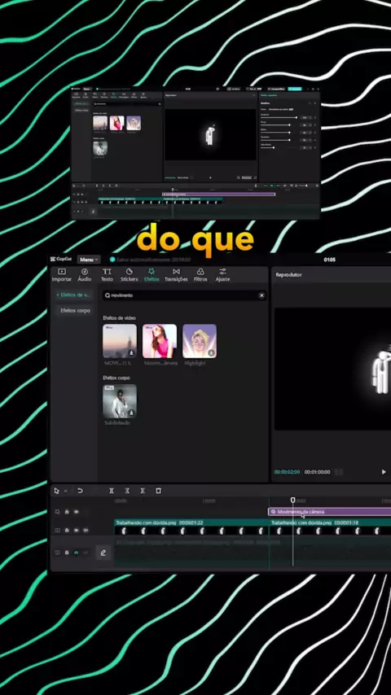This screenshot has width=391, height=695.
Task: Click the current timecode 00:00:02:00
Action: pos(287,472)
